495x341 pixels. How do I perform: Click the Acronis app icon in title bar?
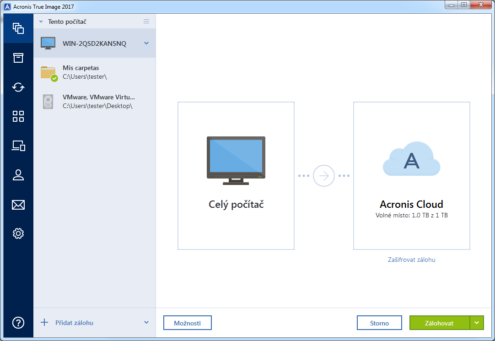tap(7, 6)
